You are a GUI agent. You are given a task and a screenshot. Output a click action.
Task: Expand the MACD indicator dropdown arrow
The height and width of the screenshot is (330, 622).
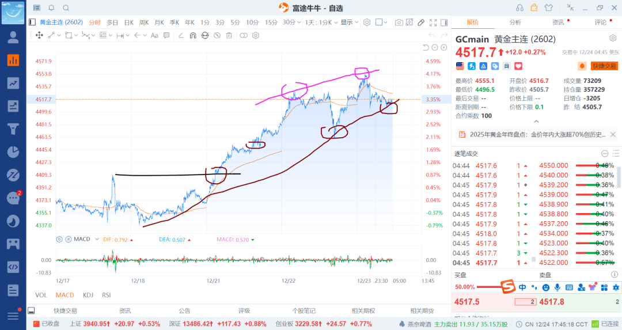click(97, 239)
